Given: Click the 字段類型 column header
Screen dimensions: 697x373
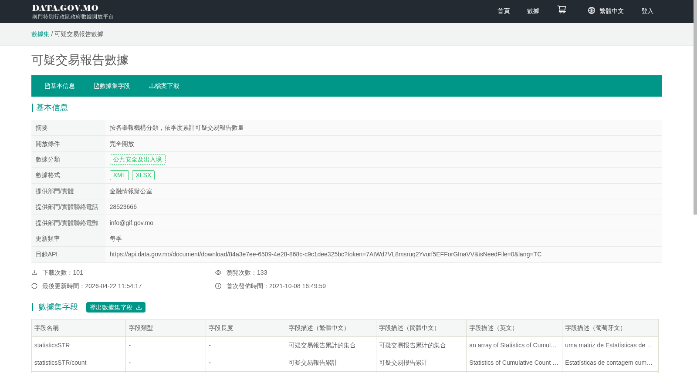Looking at the screenshot, I should [166, 328].
